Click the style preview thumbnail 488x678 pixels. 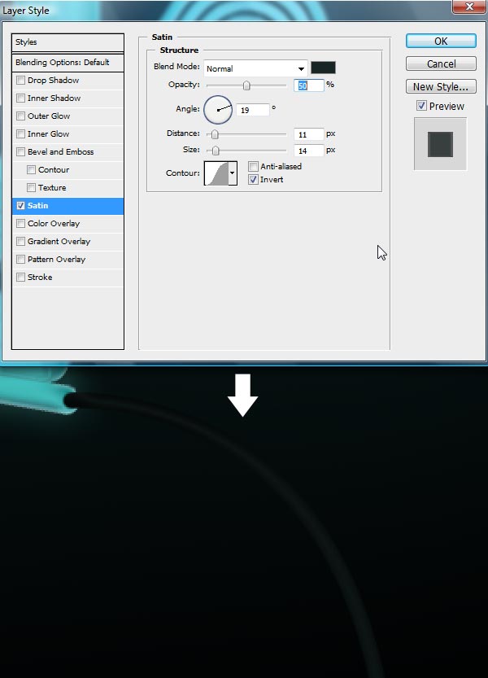[440, 144]
